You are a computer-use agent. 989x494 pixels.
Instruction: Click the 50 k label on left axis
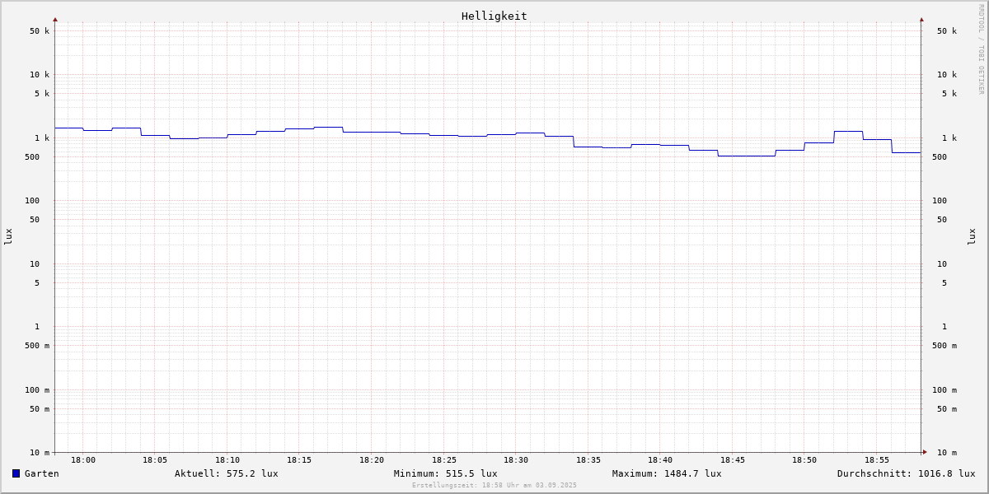point(40,31)
